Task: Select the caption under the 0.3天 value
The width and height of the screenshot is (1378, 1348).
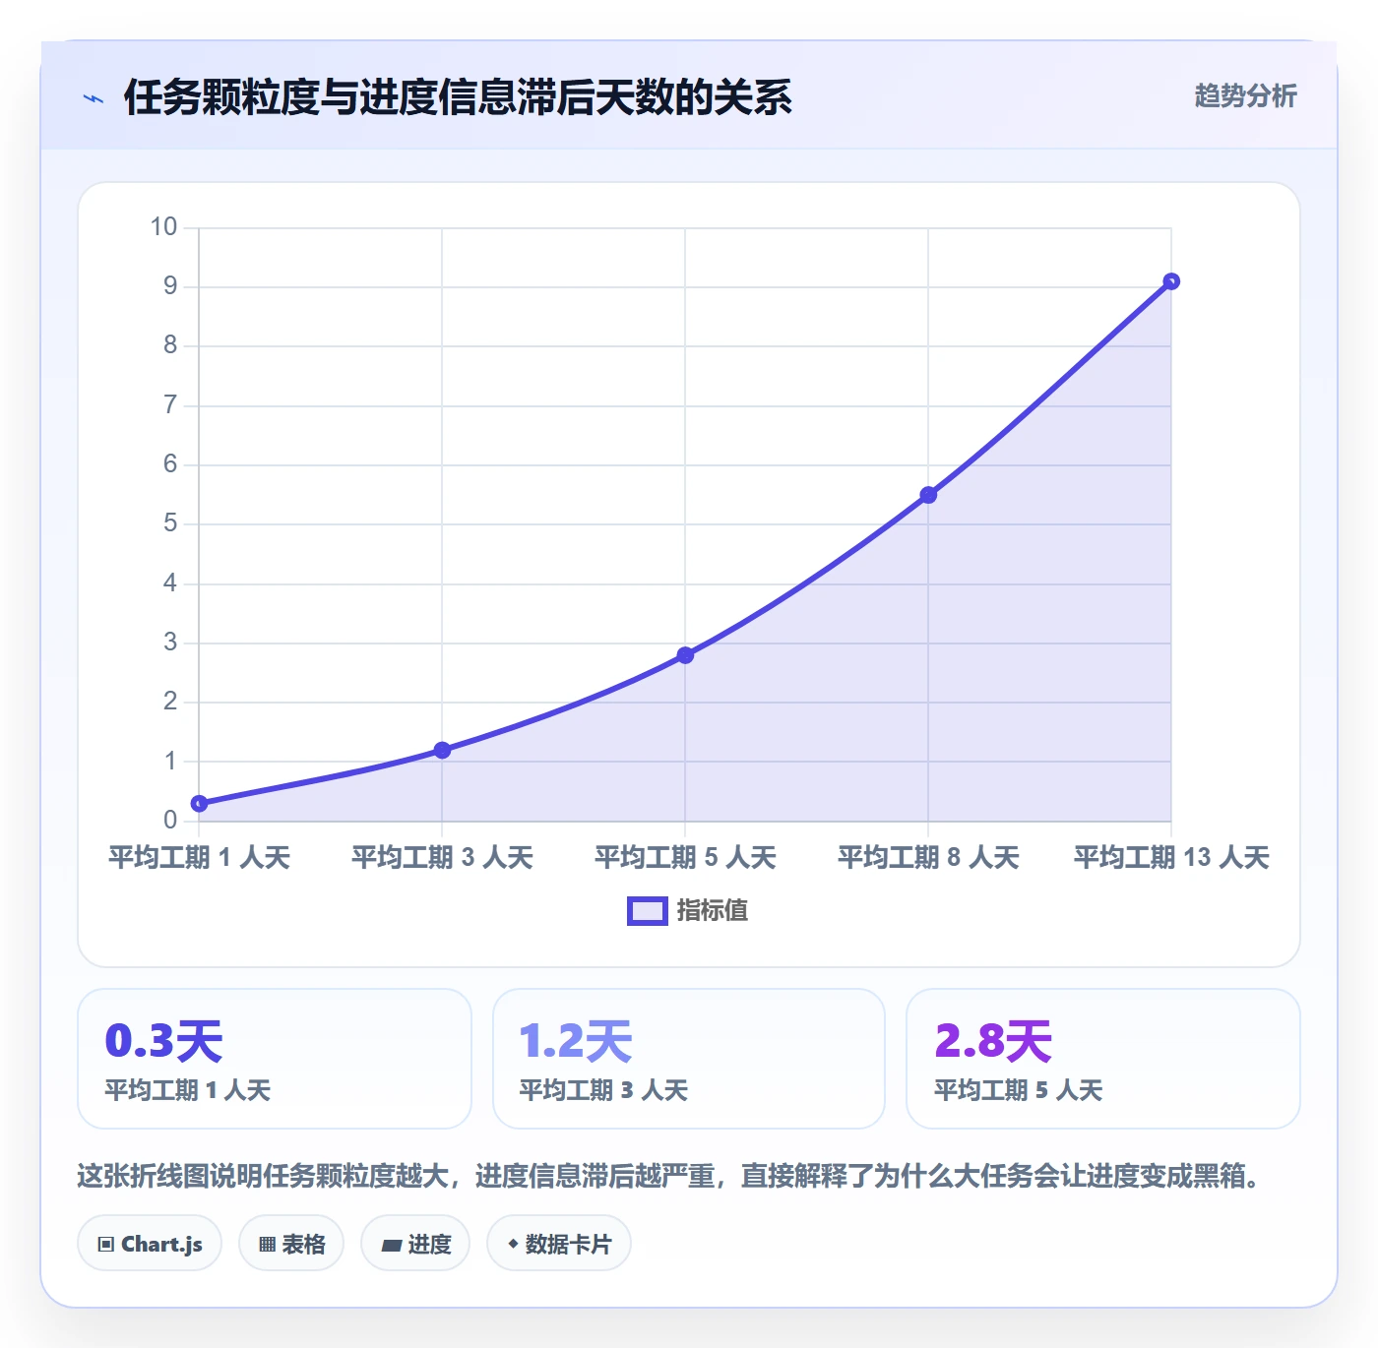Action: click(188, 1090)
